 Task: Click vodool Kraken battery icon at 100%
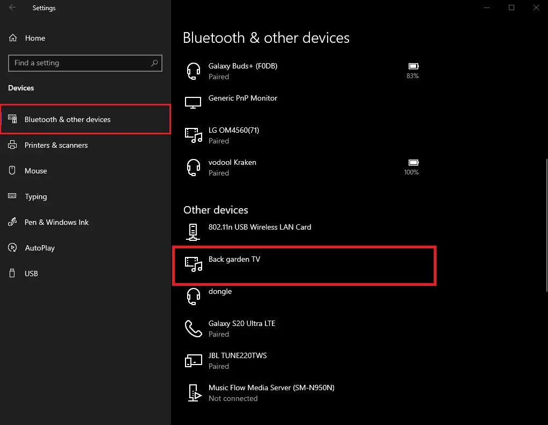coord(413,163)
